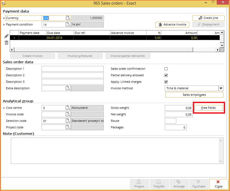
Task: Click the Extra description input field
Action: pyautogui.click(x=54, y=88)
